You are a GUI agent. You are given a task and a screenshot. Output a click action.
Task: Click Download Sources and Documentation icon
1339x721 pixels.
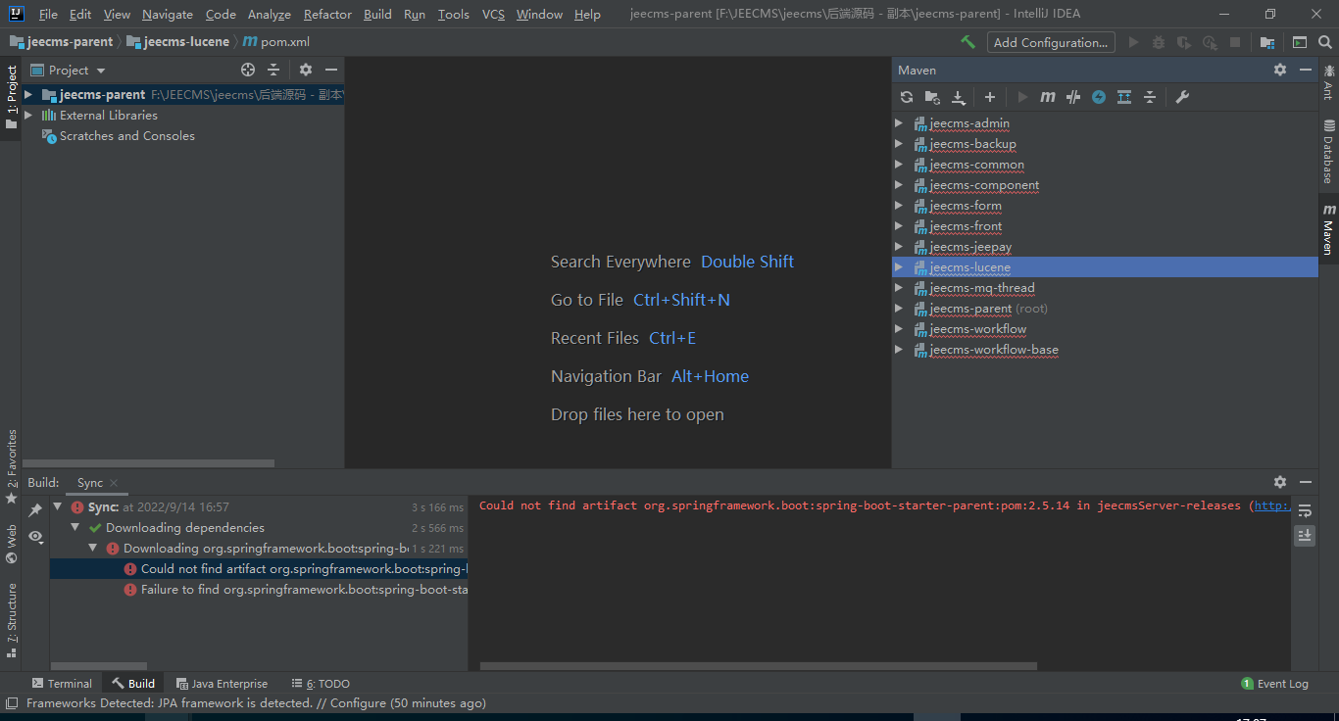pyautogui.click(x=959, y=97)
